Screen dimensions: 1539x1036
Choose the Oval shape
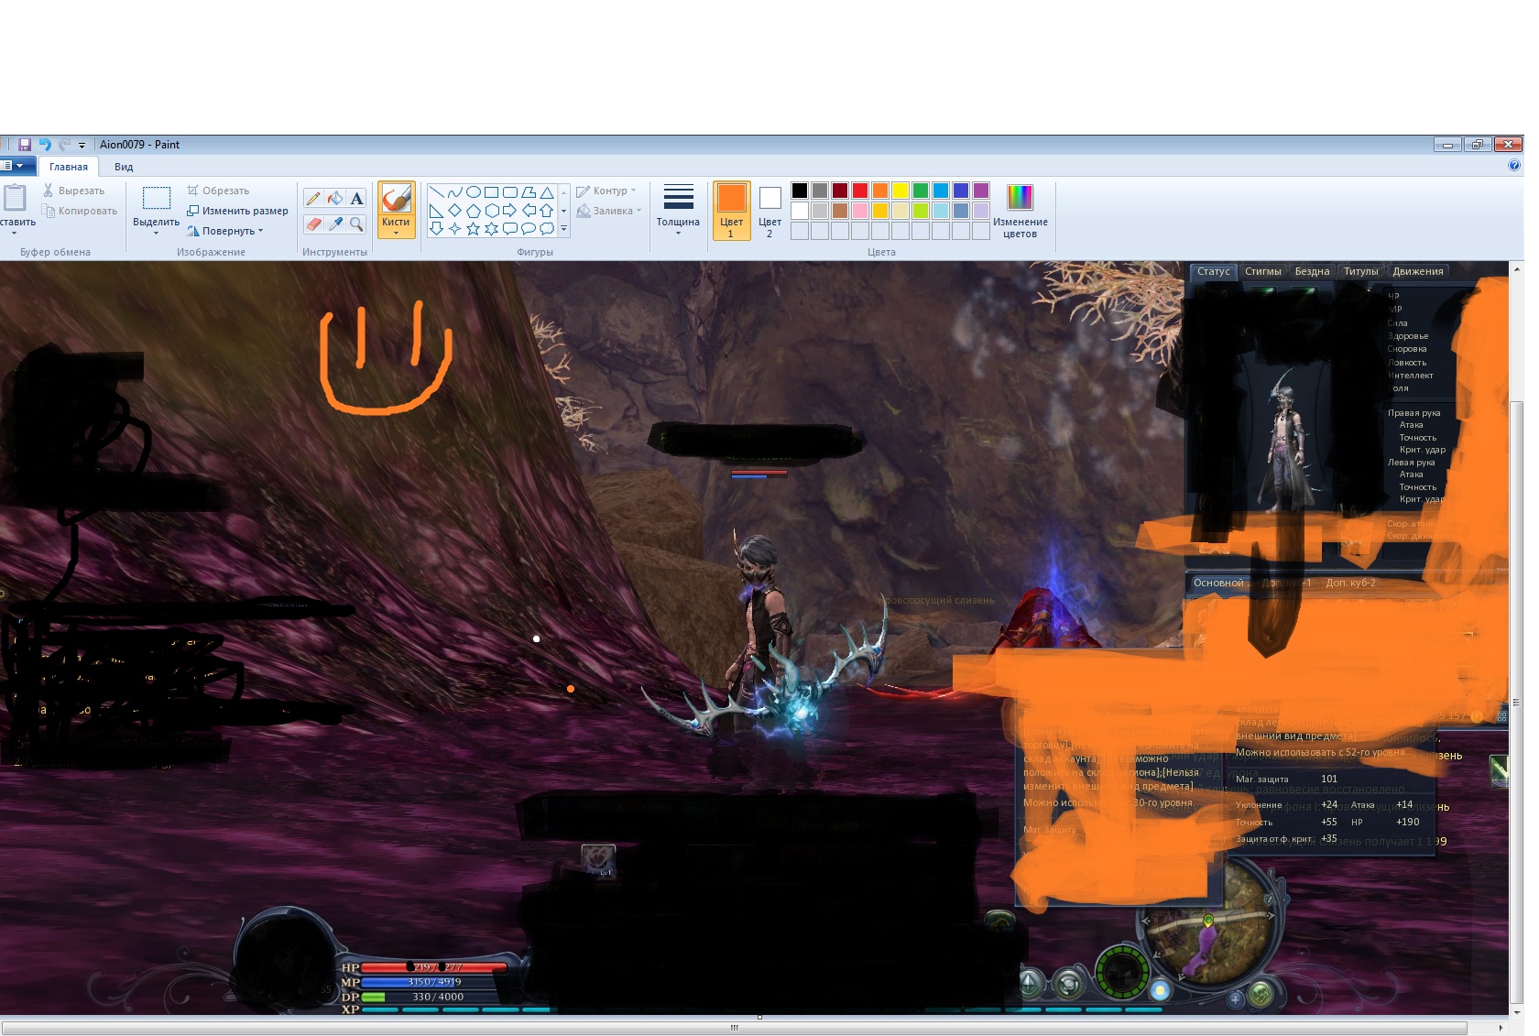pos(474,192)
